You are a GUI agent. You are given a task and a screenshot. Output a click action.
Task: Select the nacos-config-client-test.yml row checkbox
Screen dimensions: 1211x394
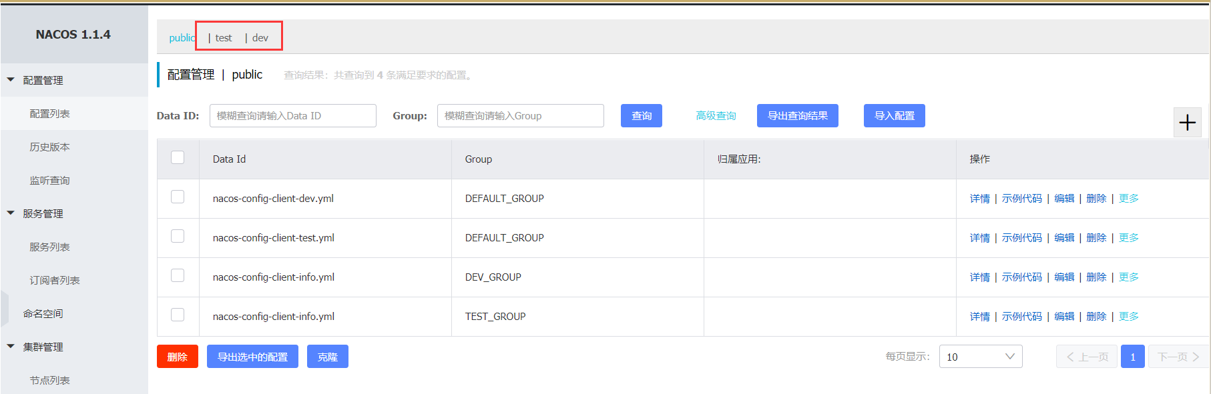(178, 236)
